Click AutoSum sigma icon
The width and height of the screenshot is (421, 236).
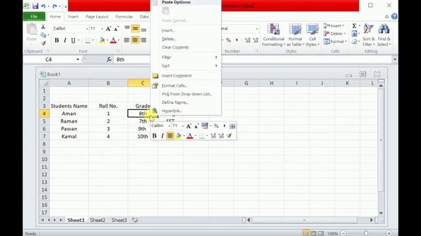pyautogui.click(x=355, y=26)
